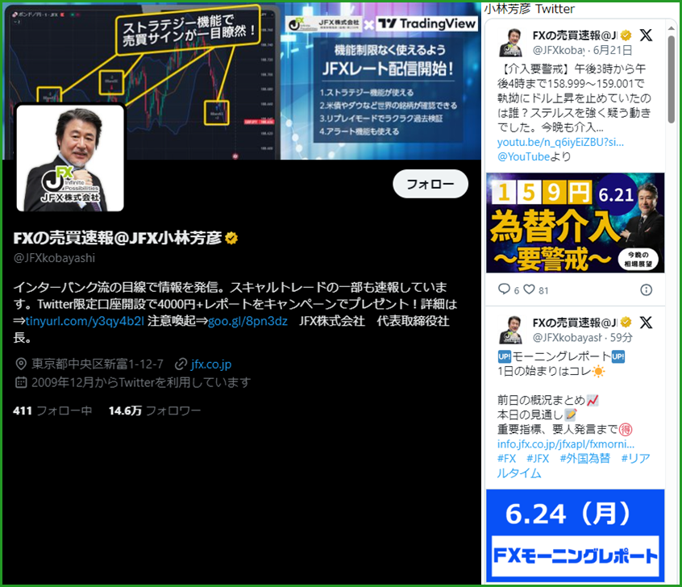The image size is (682, 587).
Task: Click the verified badge on the 59分 tweet
Action: click(x=626, y=323)
